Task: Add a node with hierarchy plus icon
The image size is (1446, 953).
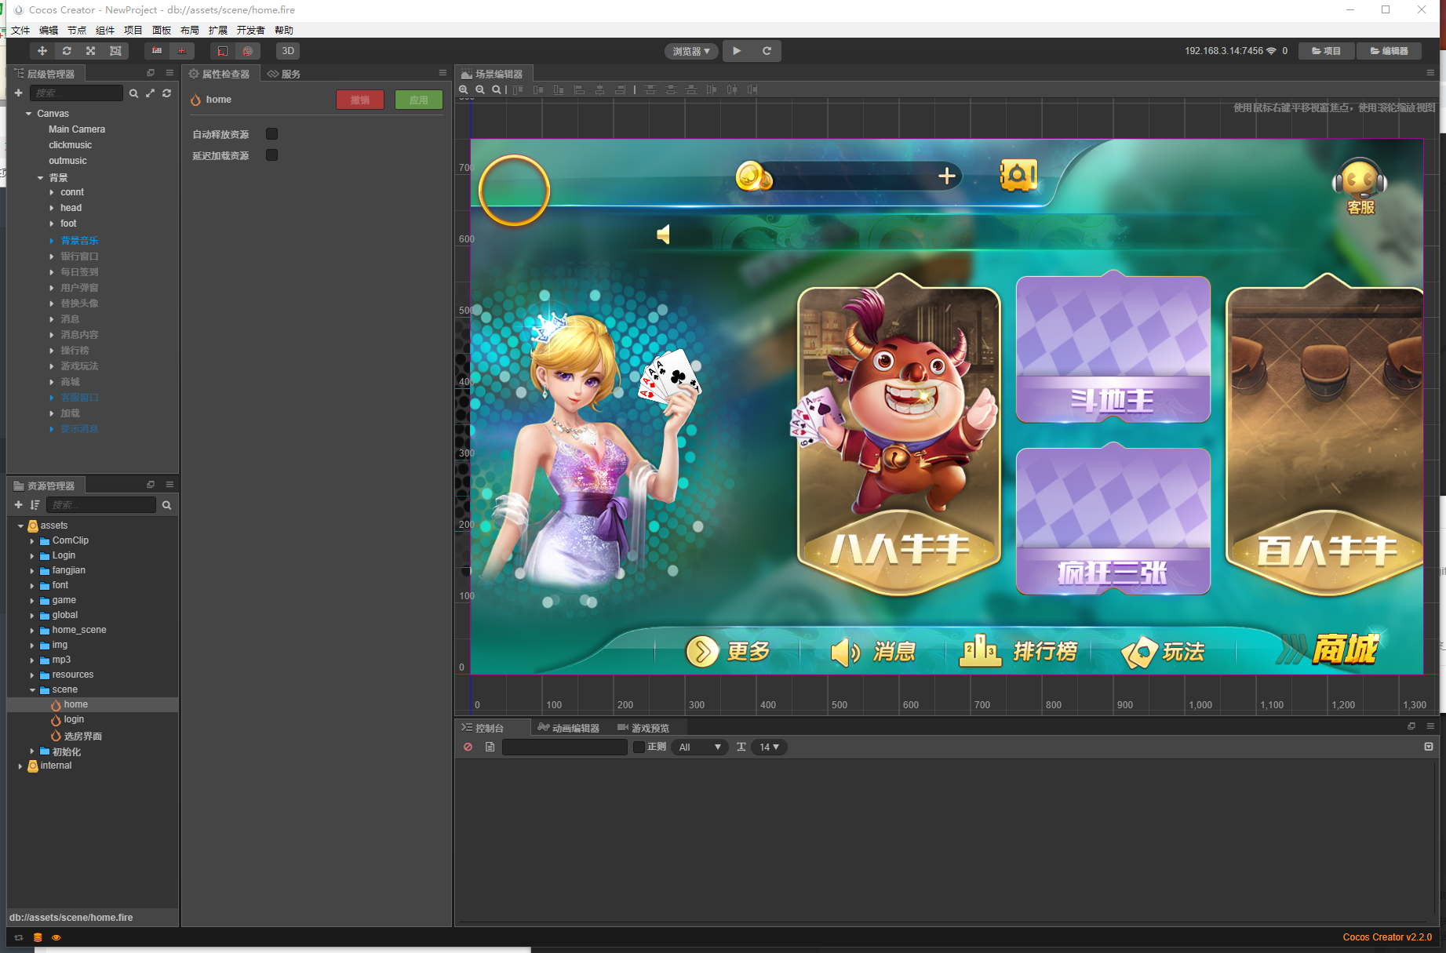Action: pos(19,93)
